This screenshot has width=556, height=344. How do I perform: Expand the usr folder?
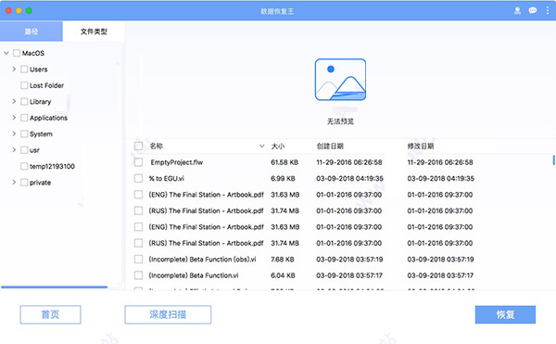(14, 150)
